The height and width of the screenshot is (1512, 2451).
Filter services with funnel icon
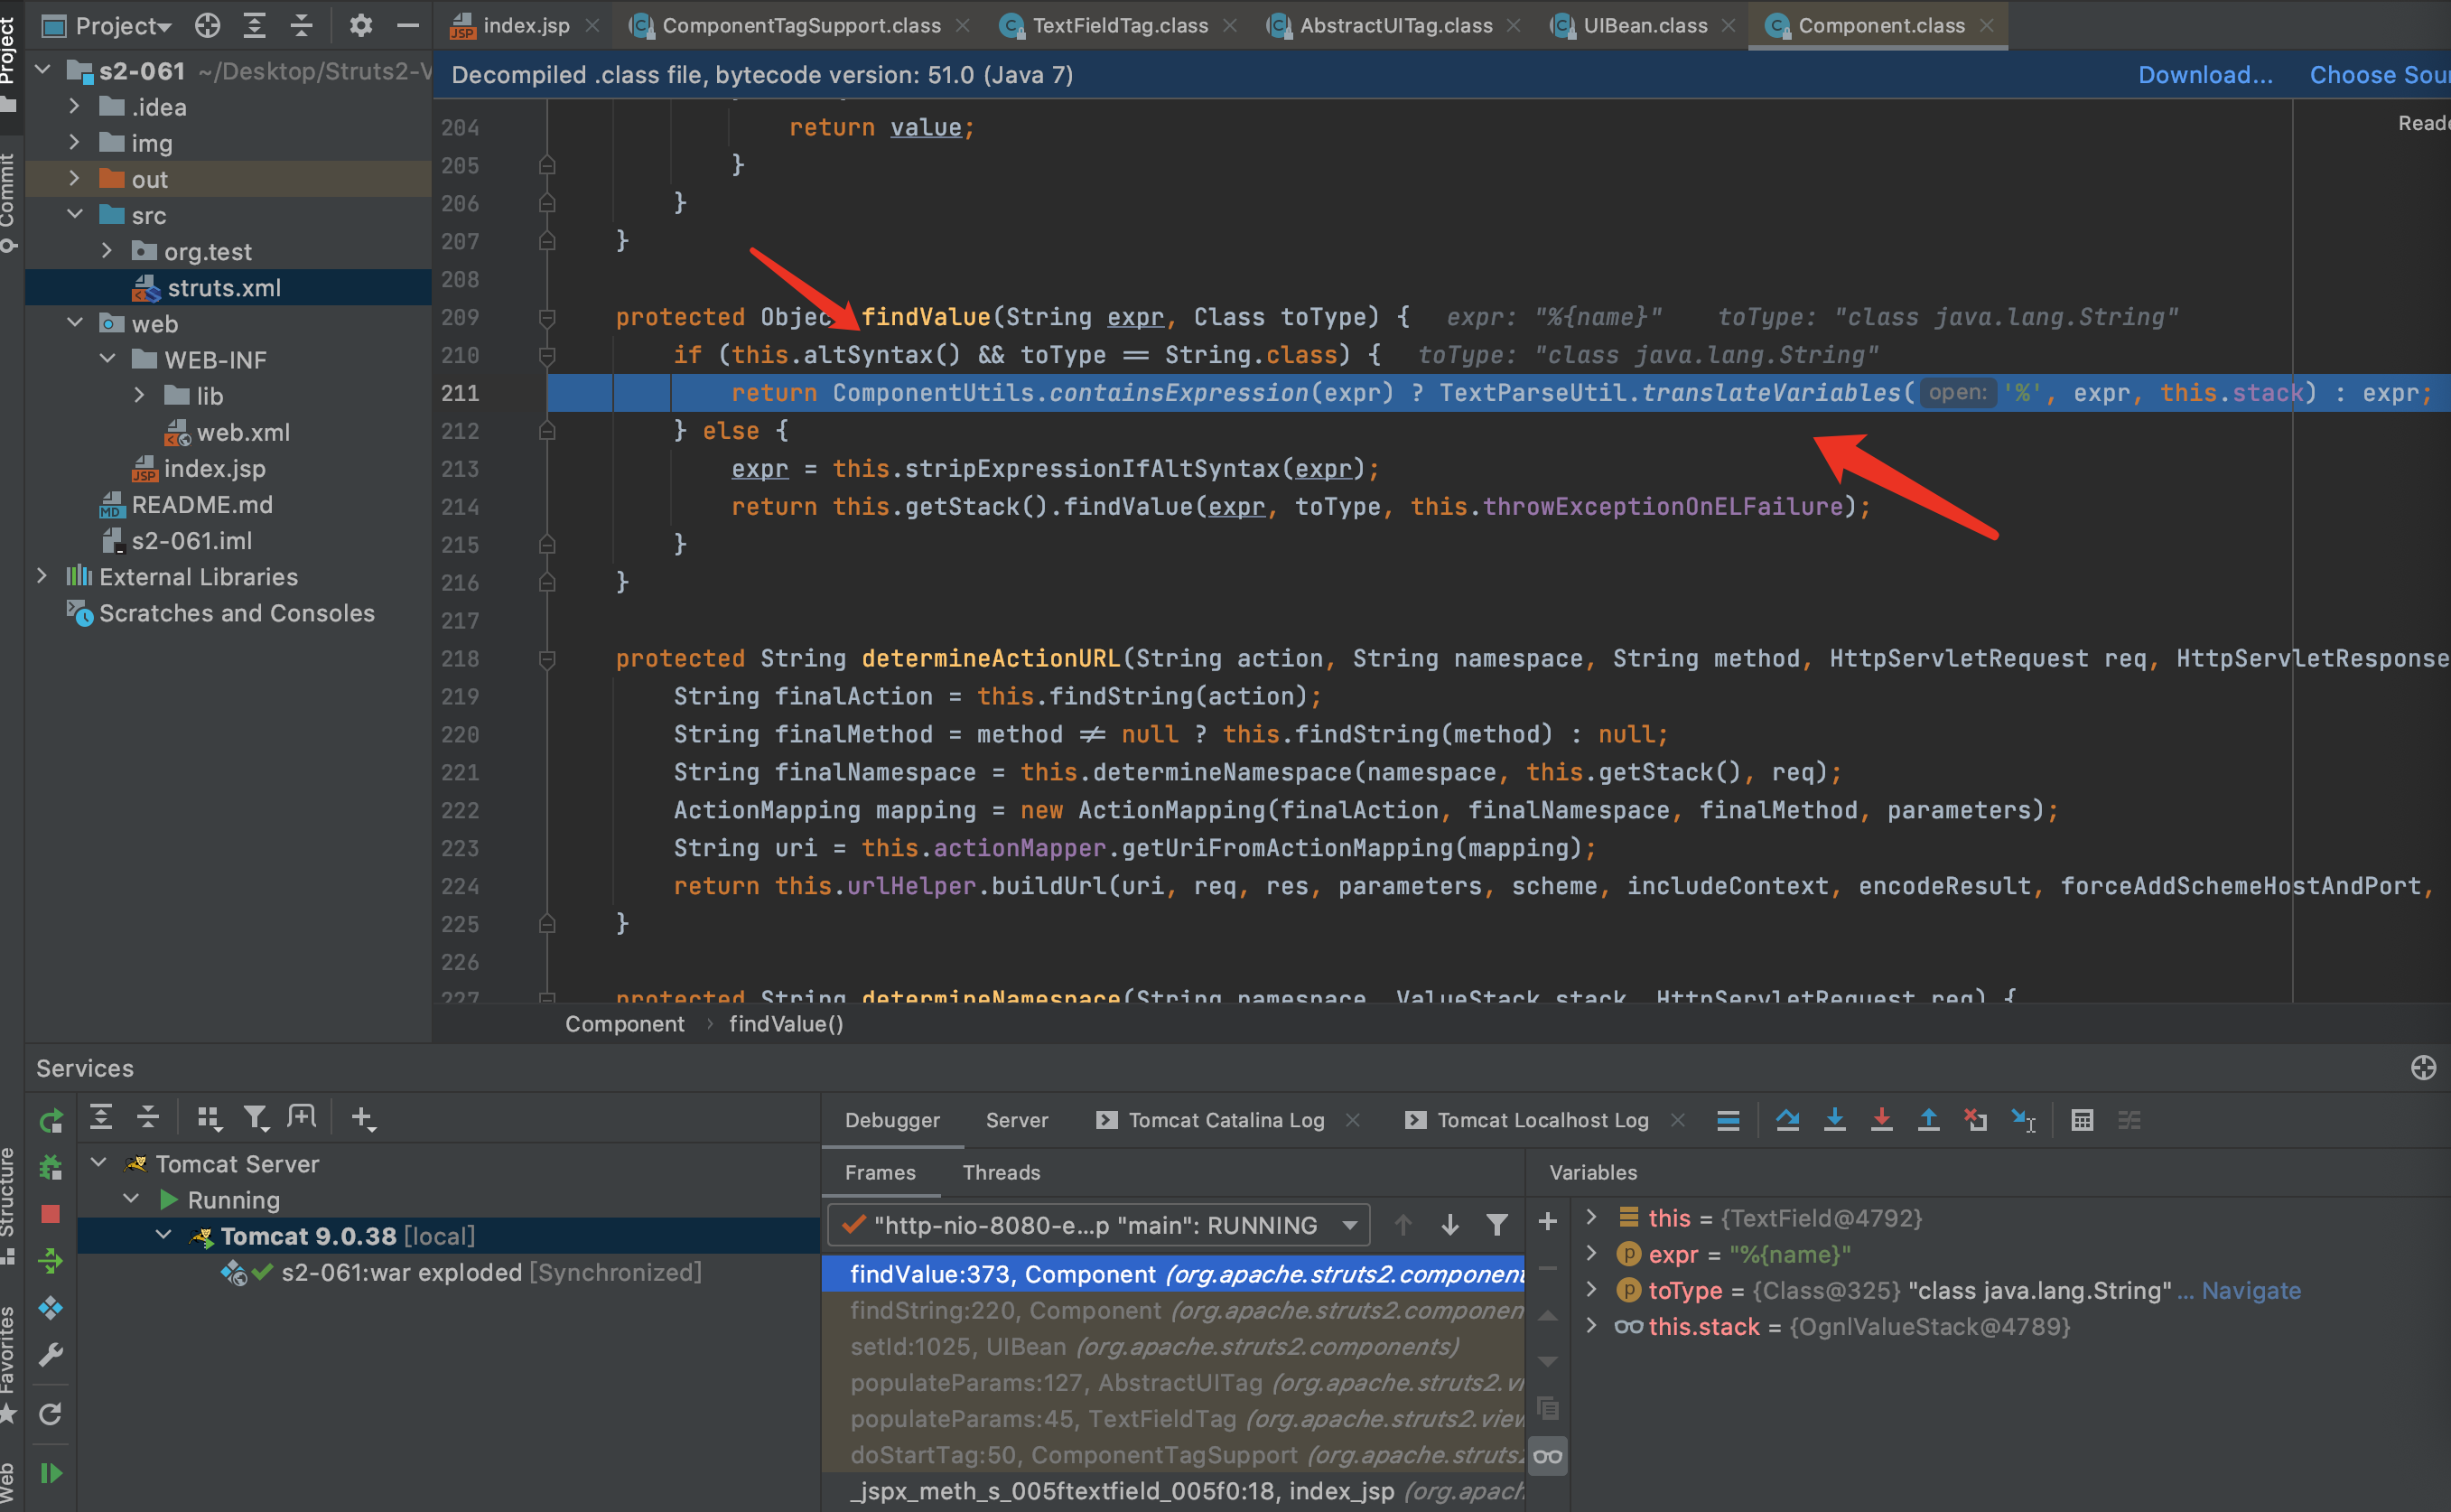tap(256, 1118)
